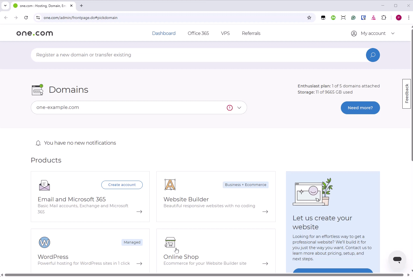The width and height of the screenshot is (413, 277).
Task: Open the browser extensions puzzle icon
Action: point(384,17)
